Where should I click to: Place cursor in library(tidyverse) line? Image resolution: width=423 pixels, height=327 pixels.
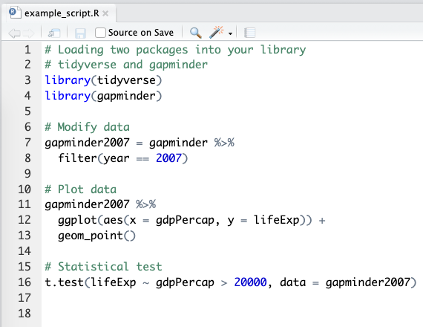(x=103, y=80)
